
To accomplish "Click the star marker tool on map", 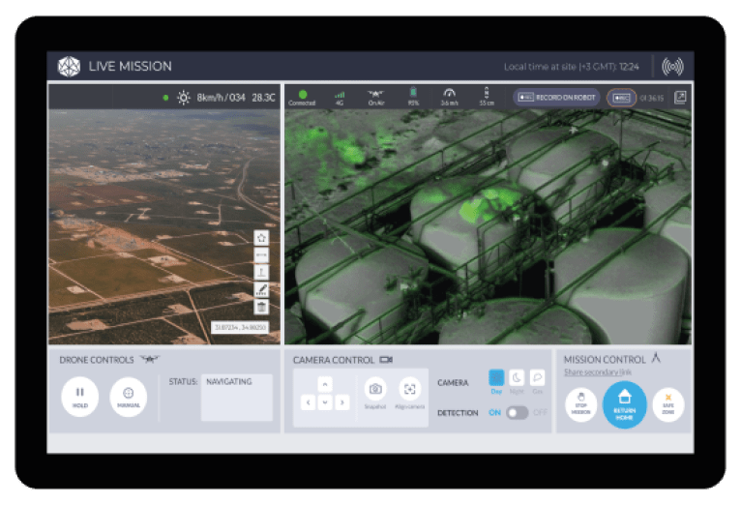I will coord(261,238).
